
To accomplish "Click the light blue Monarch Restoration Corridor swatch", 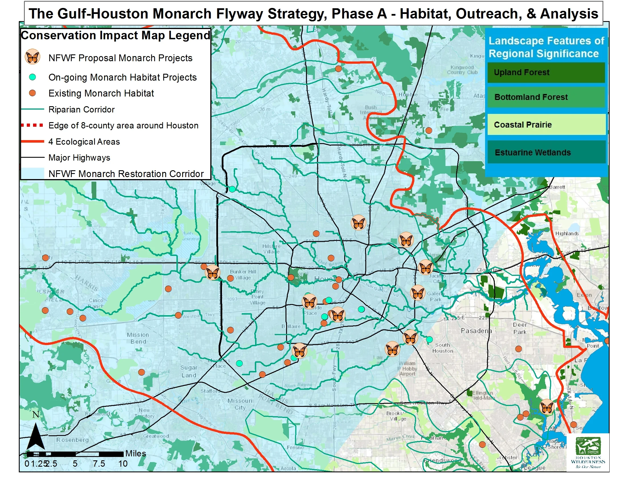I will pyautogui.click(x=33, y=173).
